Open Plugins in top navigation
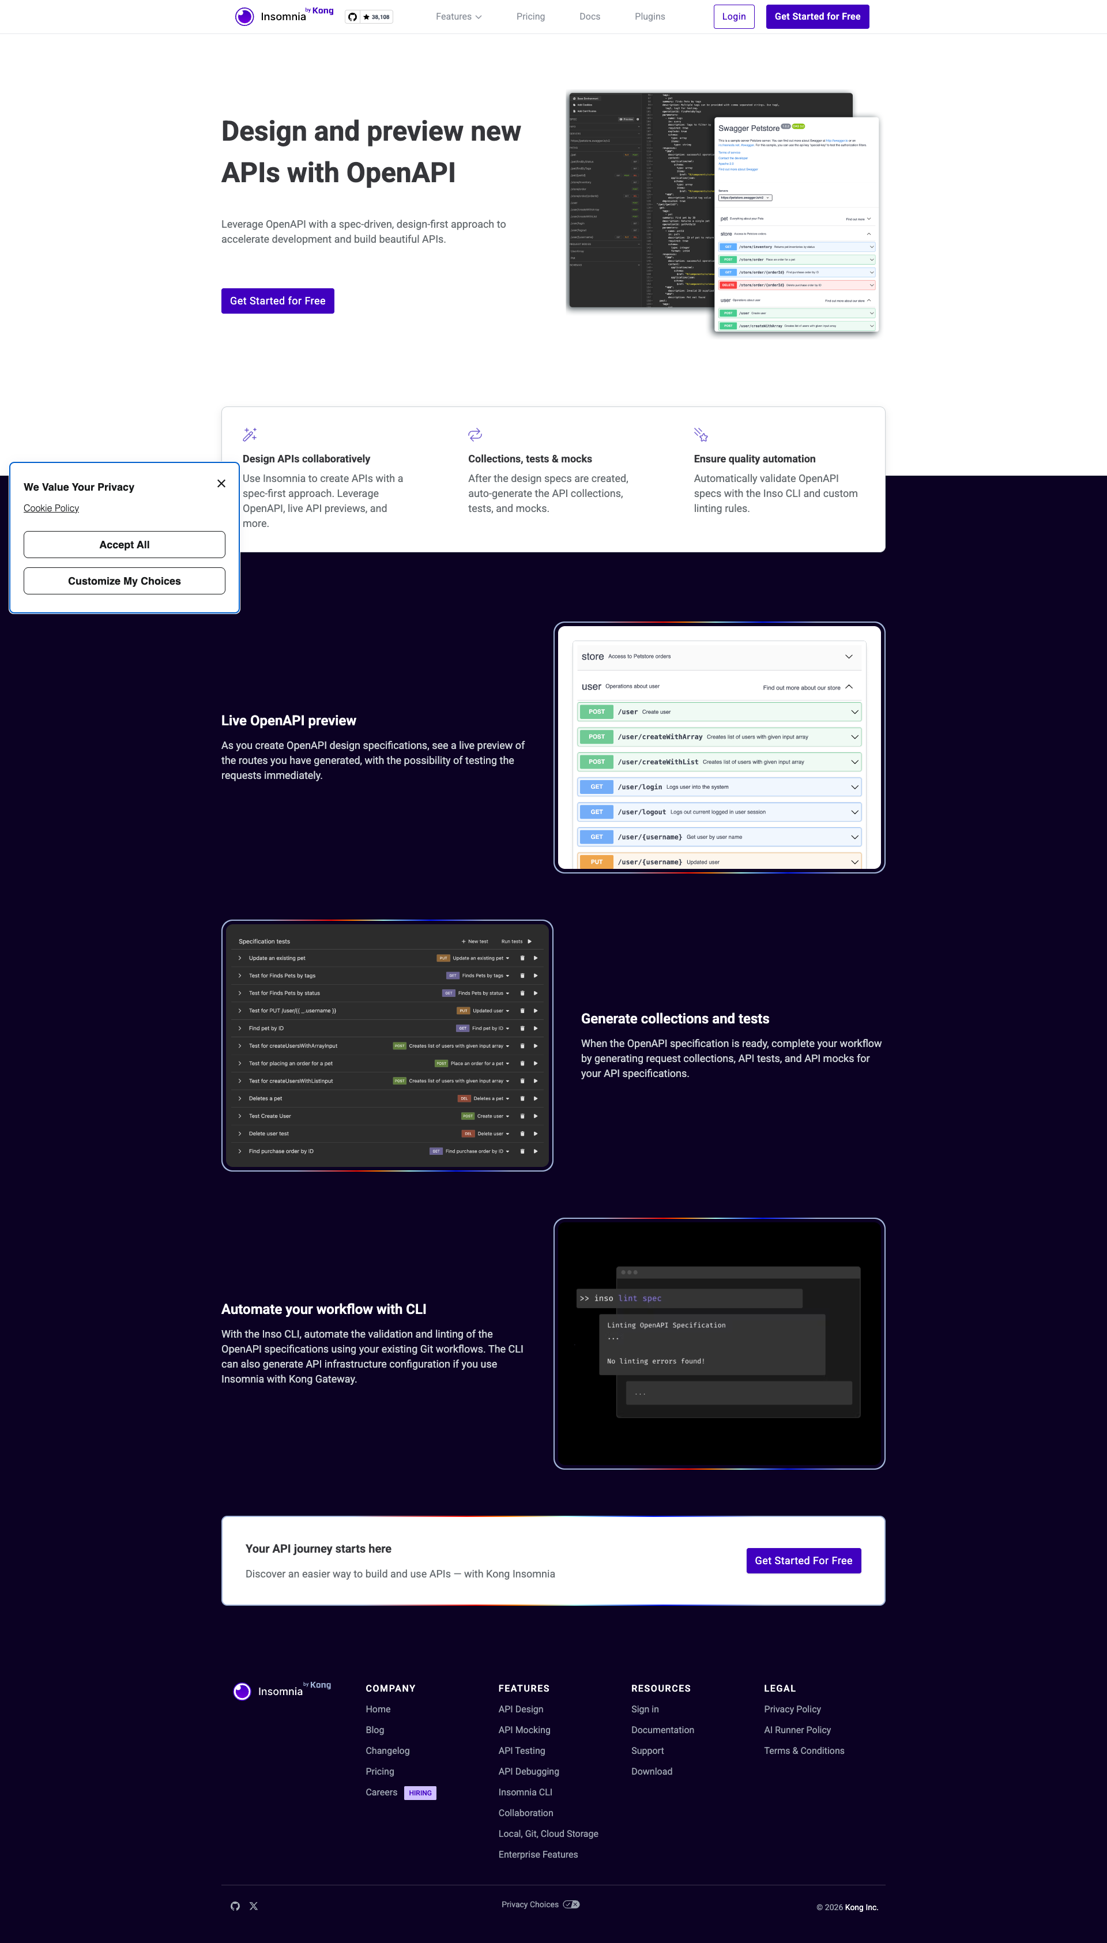The image size is (1107, 1943). (x=649, y=17)
